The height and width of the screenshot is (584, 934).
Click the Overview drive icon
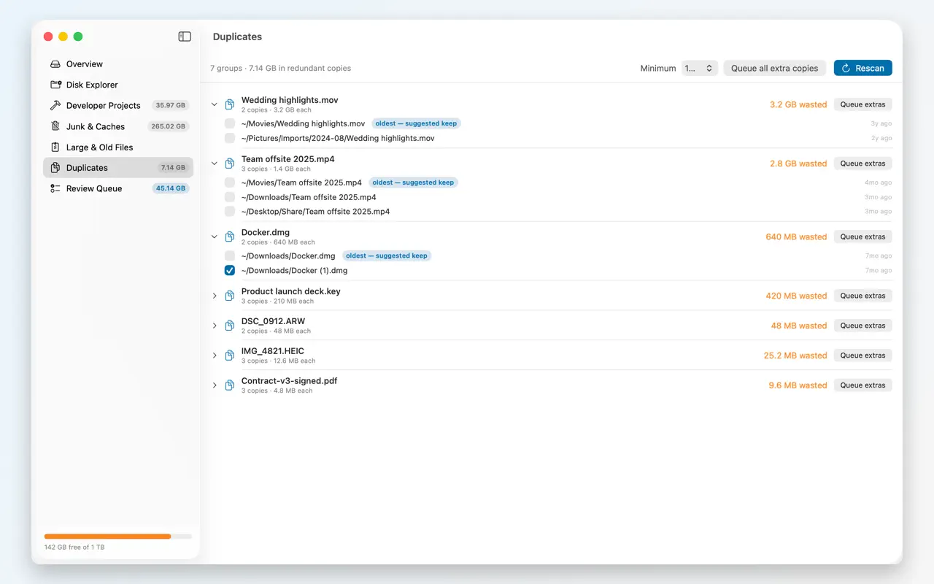click(x=55, y=64)
